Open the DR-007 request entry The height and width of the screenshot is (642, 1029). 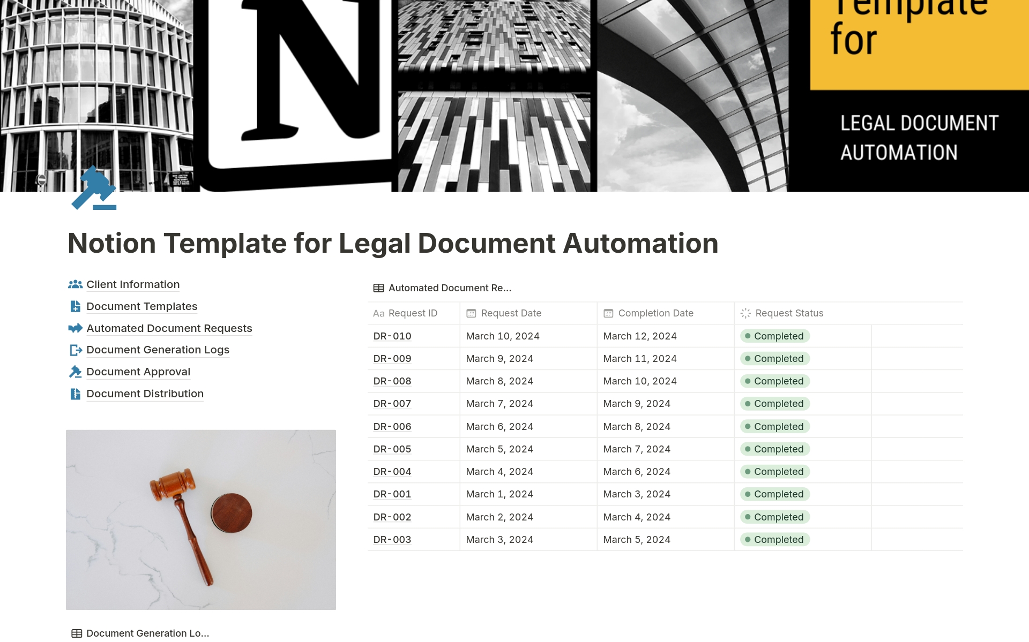(392, 403)
